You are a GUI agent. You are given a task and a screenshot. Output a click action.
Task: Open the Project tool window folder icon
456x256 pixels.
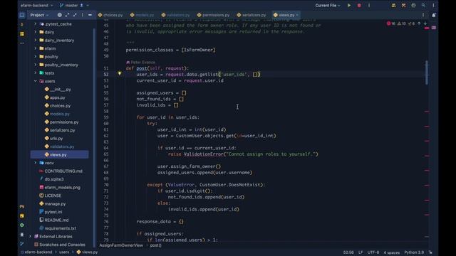(22, 15)
